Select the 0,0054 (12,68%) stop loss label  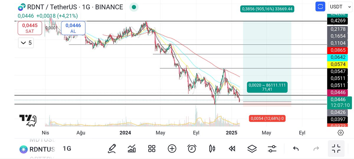pyautogui.click(x=268, y=118)
